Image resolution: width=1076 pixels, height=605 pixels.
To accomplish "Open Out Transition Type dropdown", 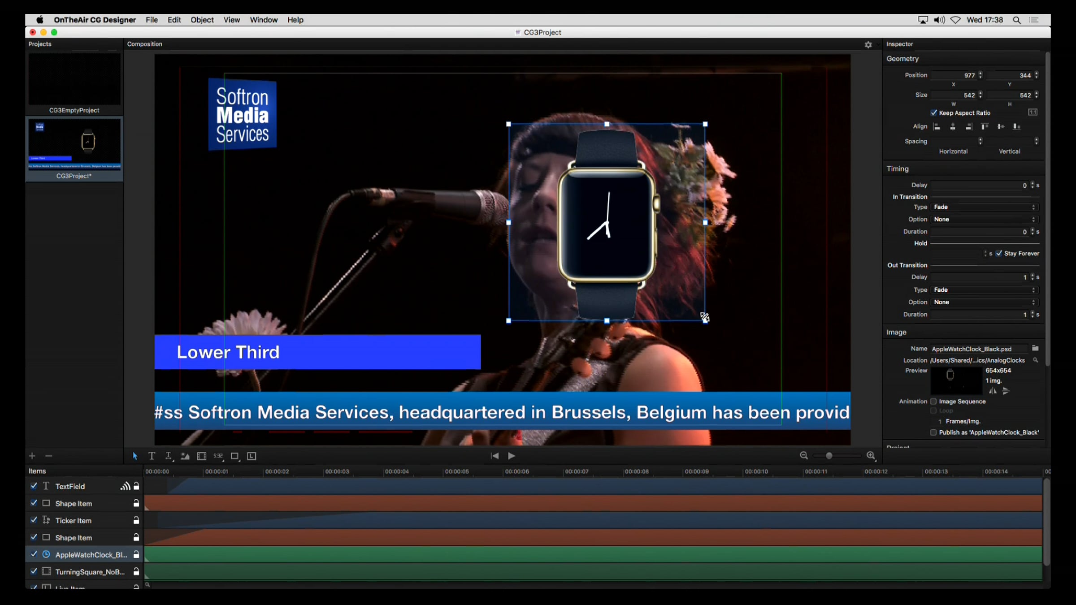I will pyautogui.click(x=985, y=290).
